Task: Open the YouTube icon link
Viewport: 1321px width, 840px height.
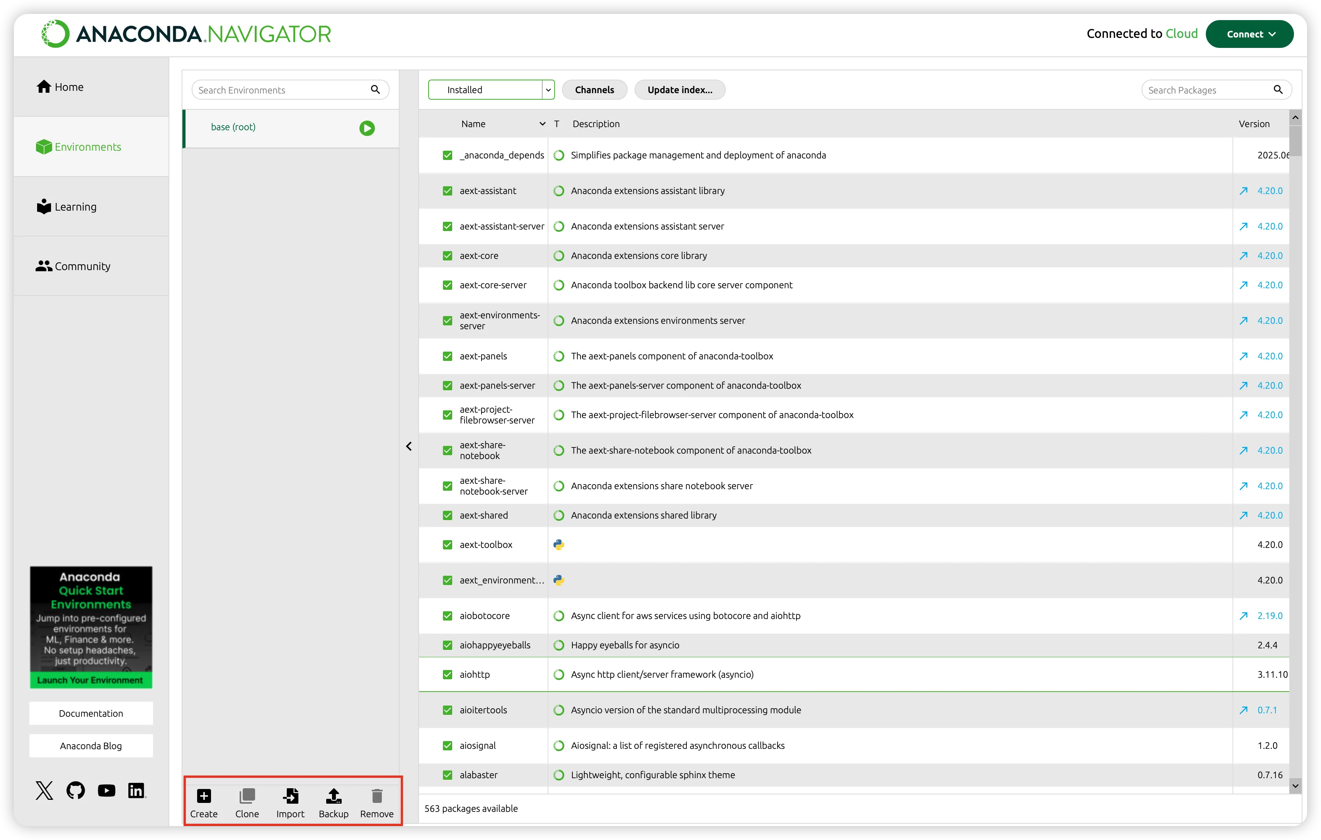Action: [106, 790]
